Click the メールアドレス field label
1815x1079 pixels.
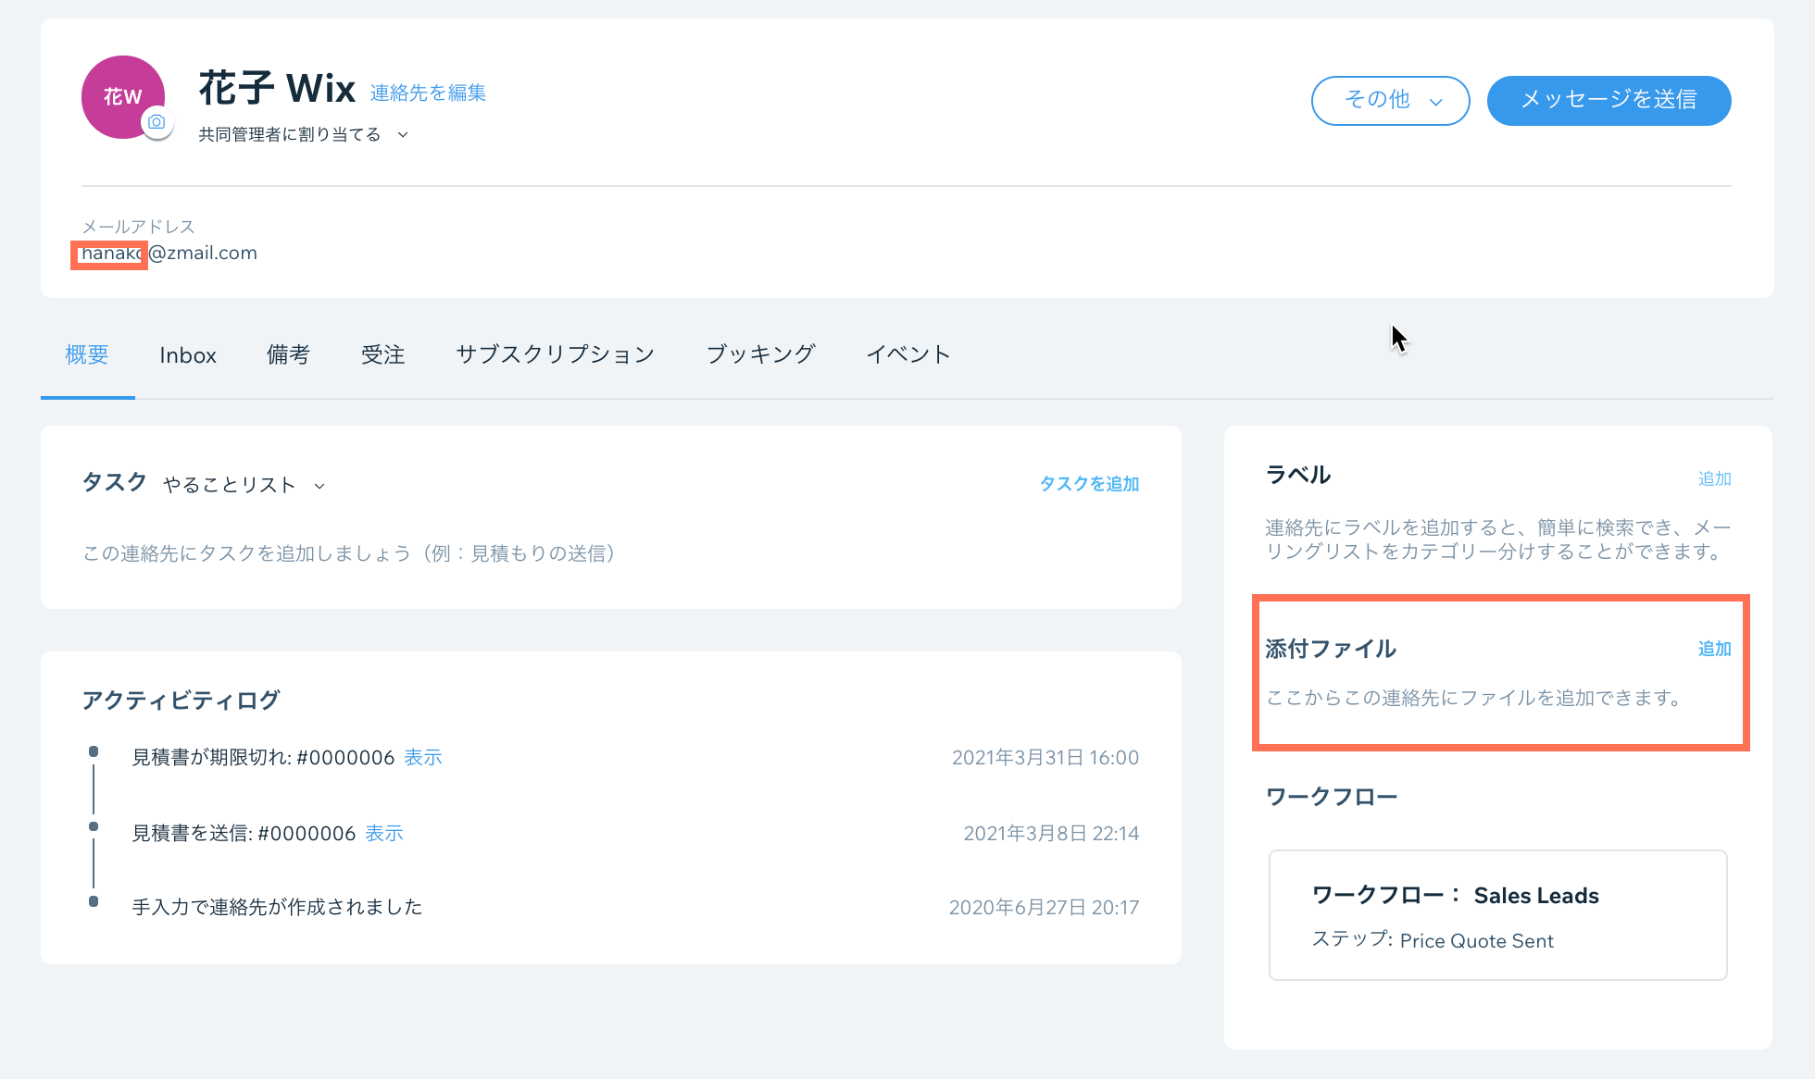[138, 227]
